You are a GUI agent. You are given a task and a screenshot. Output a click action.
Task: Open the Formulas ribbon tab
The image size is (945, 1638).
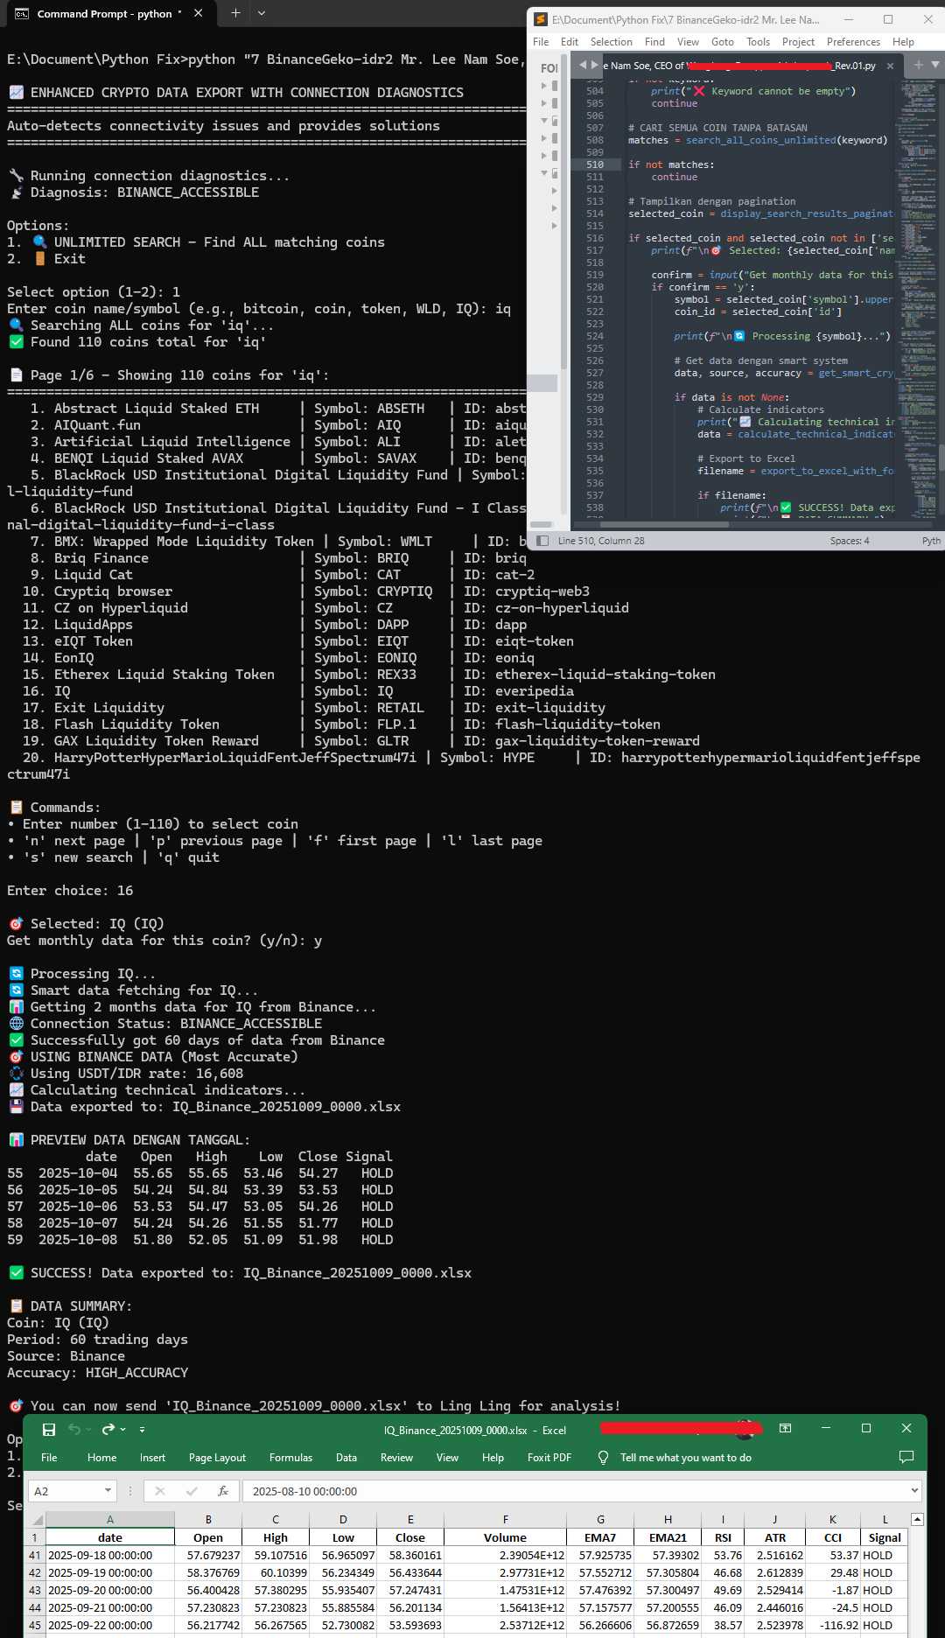pyautogui.click(x=290, y=1457)
